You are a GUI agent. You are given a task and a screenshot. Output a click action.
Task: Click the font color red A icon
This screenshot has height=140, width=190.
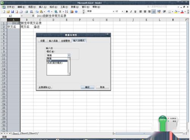coord(182,12)
